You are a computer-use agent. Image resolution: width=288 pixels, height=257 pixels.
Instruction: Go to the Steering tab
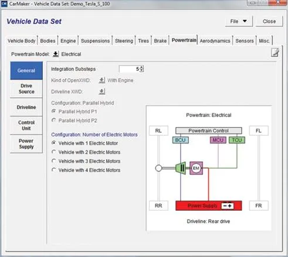click(x=124, y=41)
